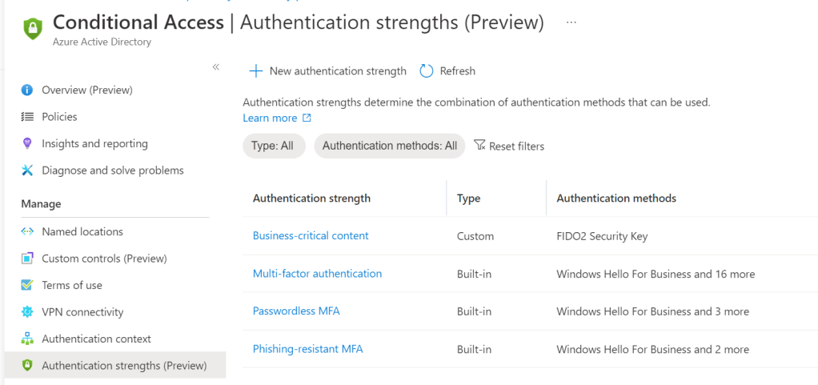Sort by Authentication strength column header
The width and height of the screenshot is (818, 385).
coord(311,198)
